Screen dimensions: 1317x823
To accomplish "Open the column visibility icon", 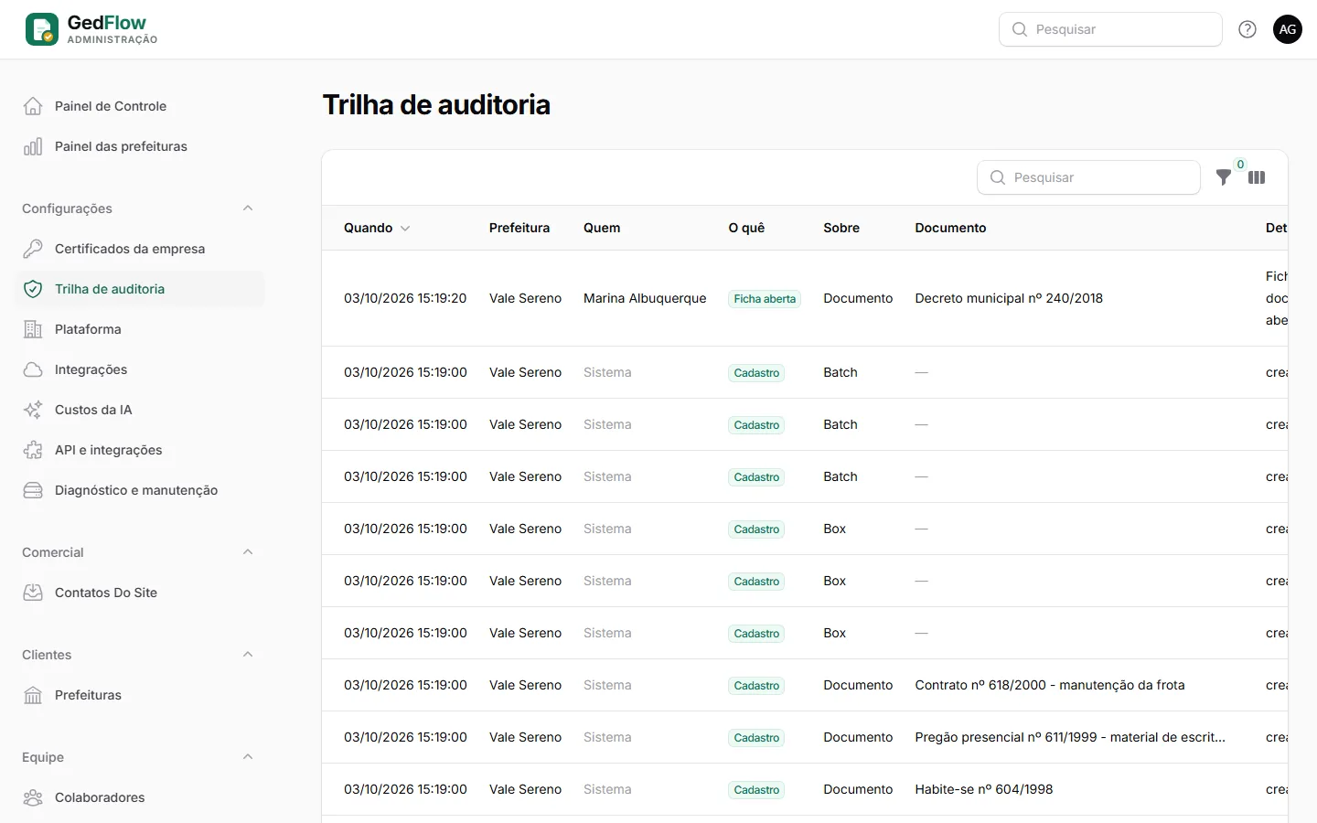I will (1257, 177).
